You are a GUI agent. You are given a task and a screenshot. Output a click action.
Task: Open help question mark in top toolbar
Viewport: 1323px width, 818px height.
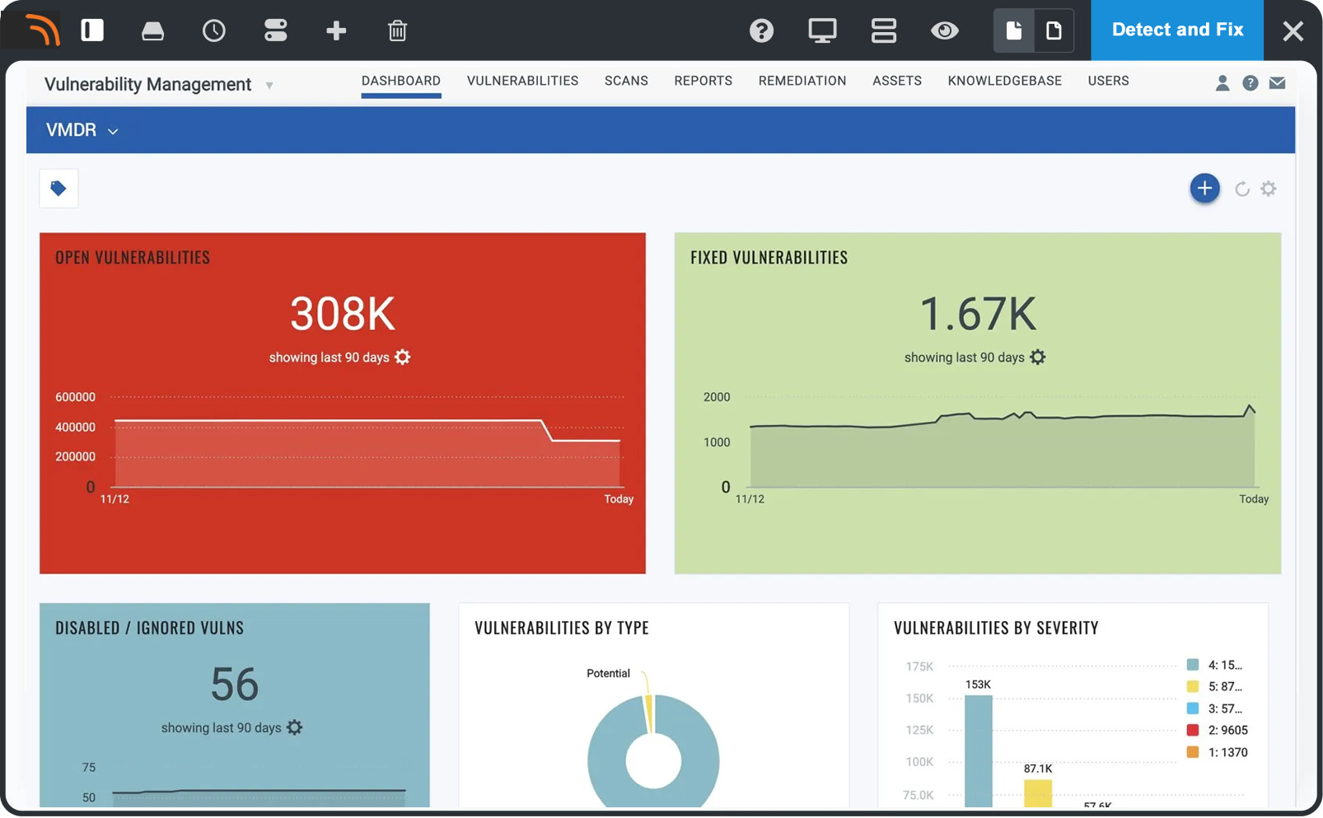(x=761, y=31)
